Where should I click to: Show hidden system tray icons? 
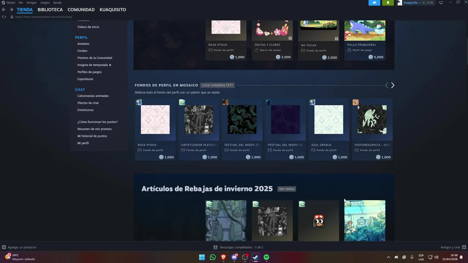[x=388, y=257]
